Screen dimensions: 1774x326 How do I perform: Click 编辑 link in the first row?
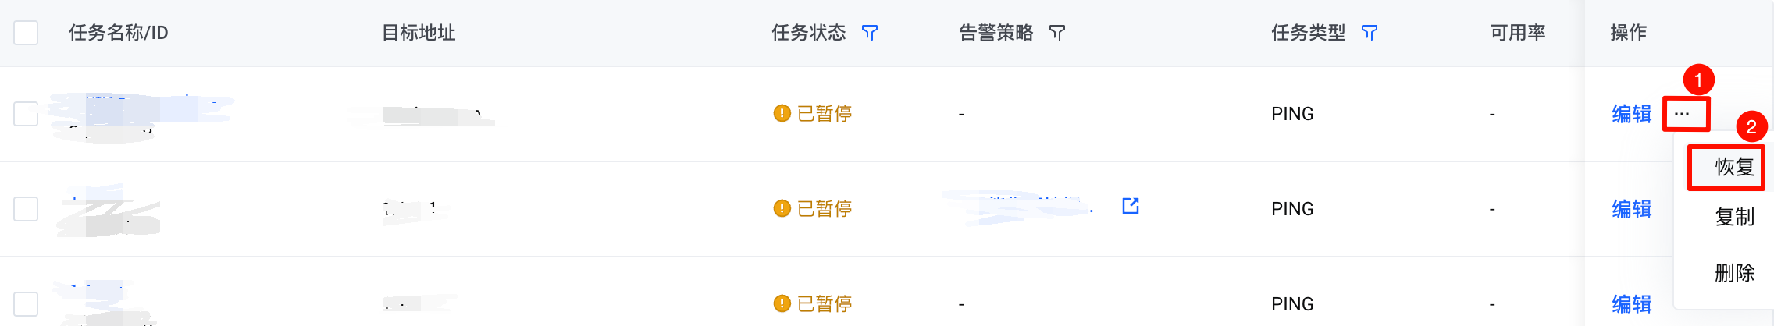1632,114
